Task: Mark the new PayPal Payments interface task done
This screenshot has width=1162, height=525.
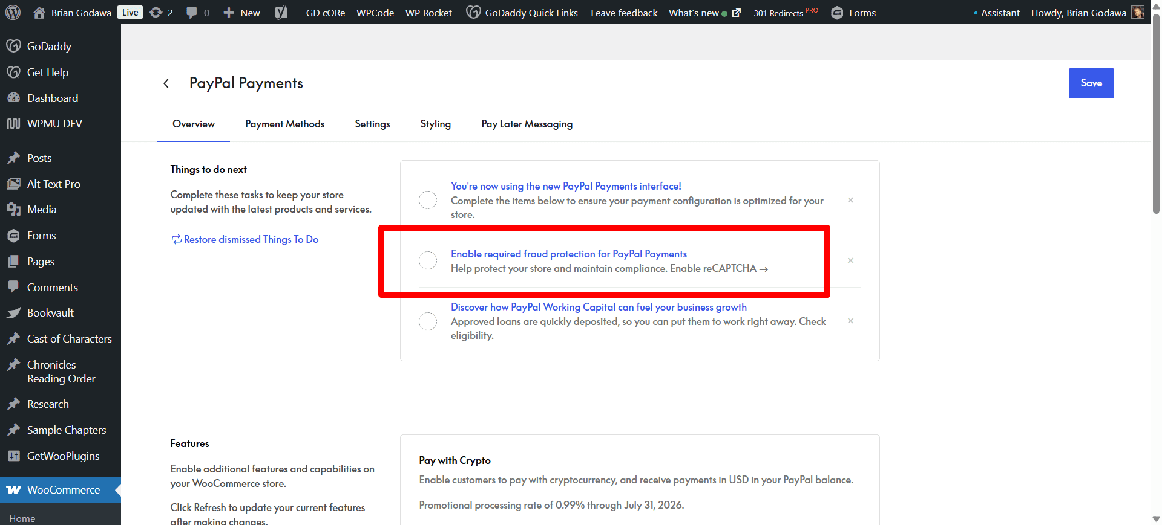Action: [428, 200]
